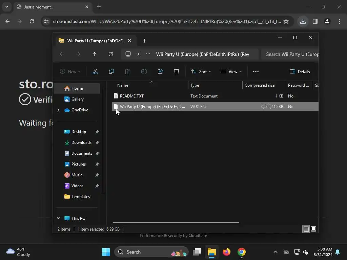Sort by the Type column header
347x260 pixels.
pos(195,85)
